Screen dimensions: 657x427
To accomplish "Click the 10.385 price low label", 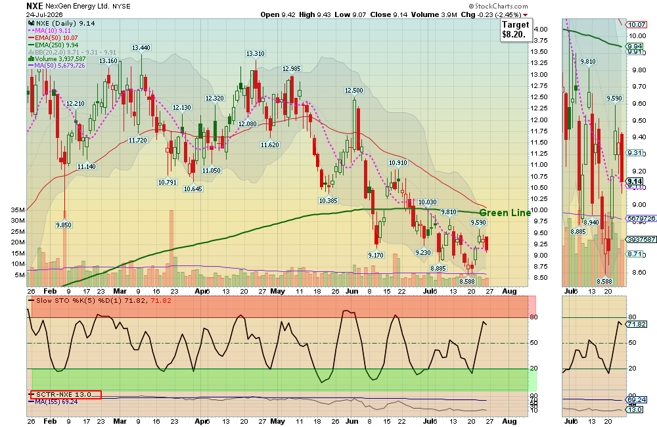I will (328, 201).
